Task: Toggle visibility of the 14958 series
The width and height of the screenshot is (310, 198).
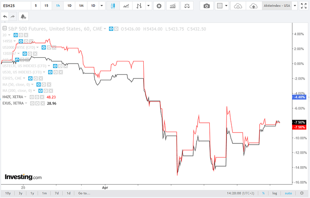Action: pyautogui.click(x=21, y=41)
